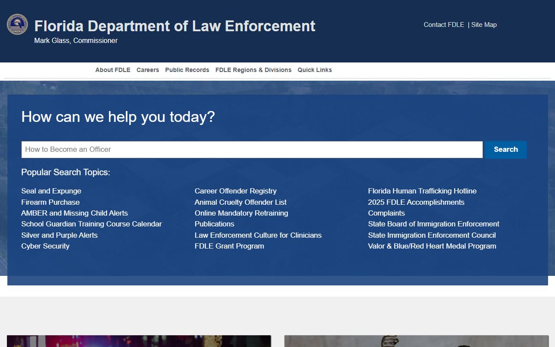Open the FDLE Regions & Divisions menu

[x=253, y=70]
